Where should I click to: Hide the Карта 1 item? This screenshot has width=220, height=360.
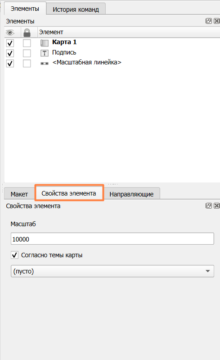pyautogui.click(x=10, y=43)
